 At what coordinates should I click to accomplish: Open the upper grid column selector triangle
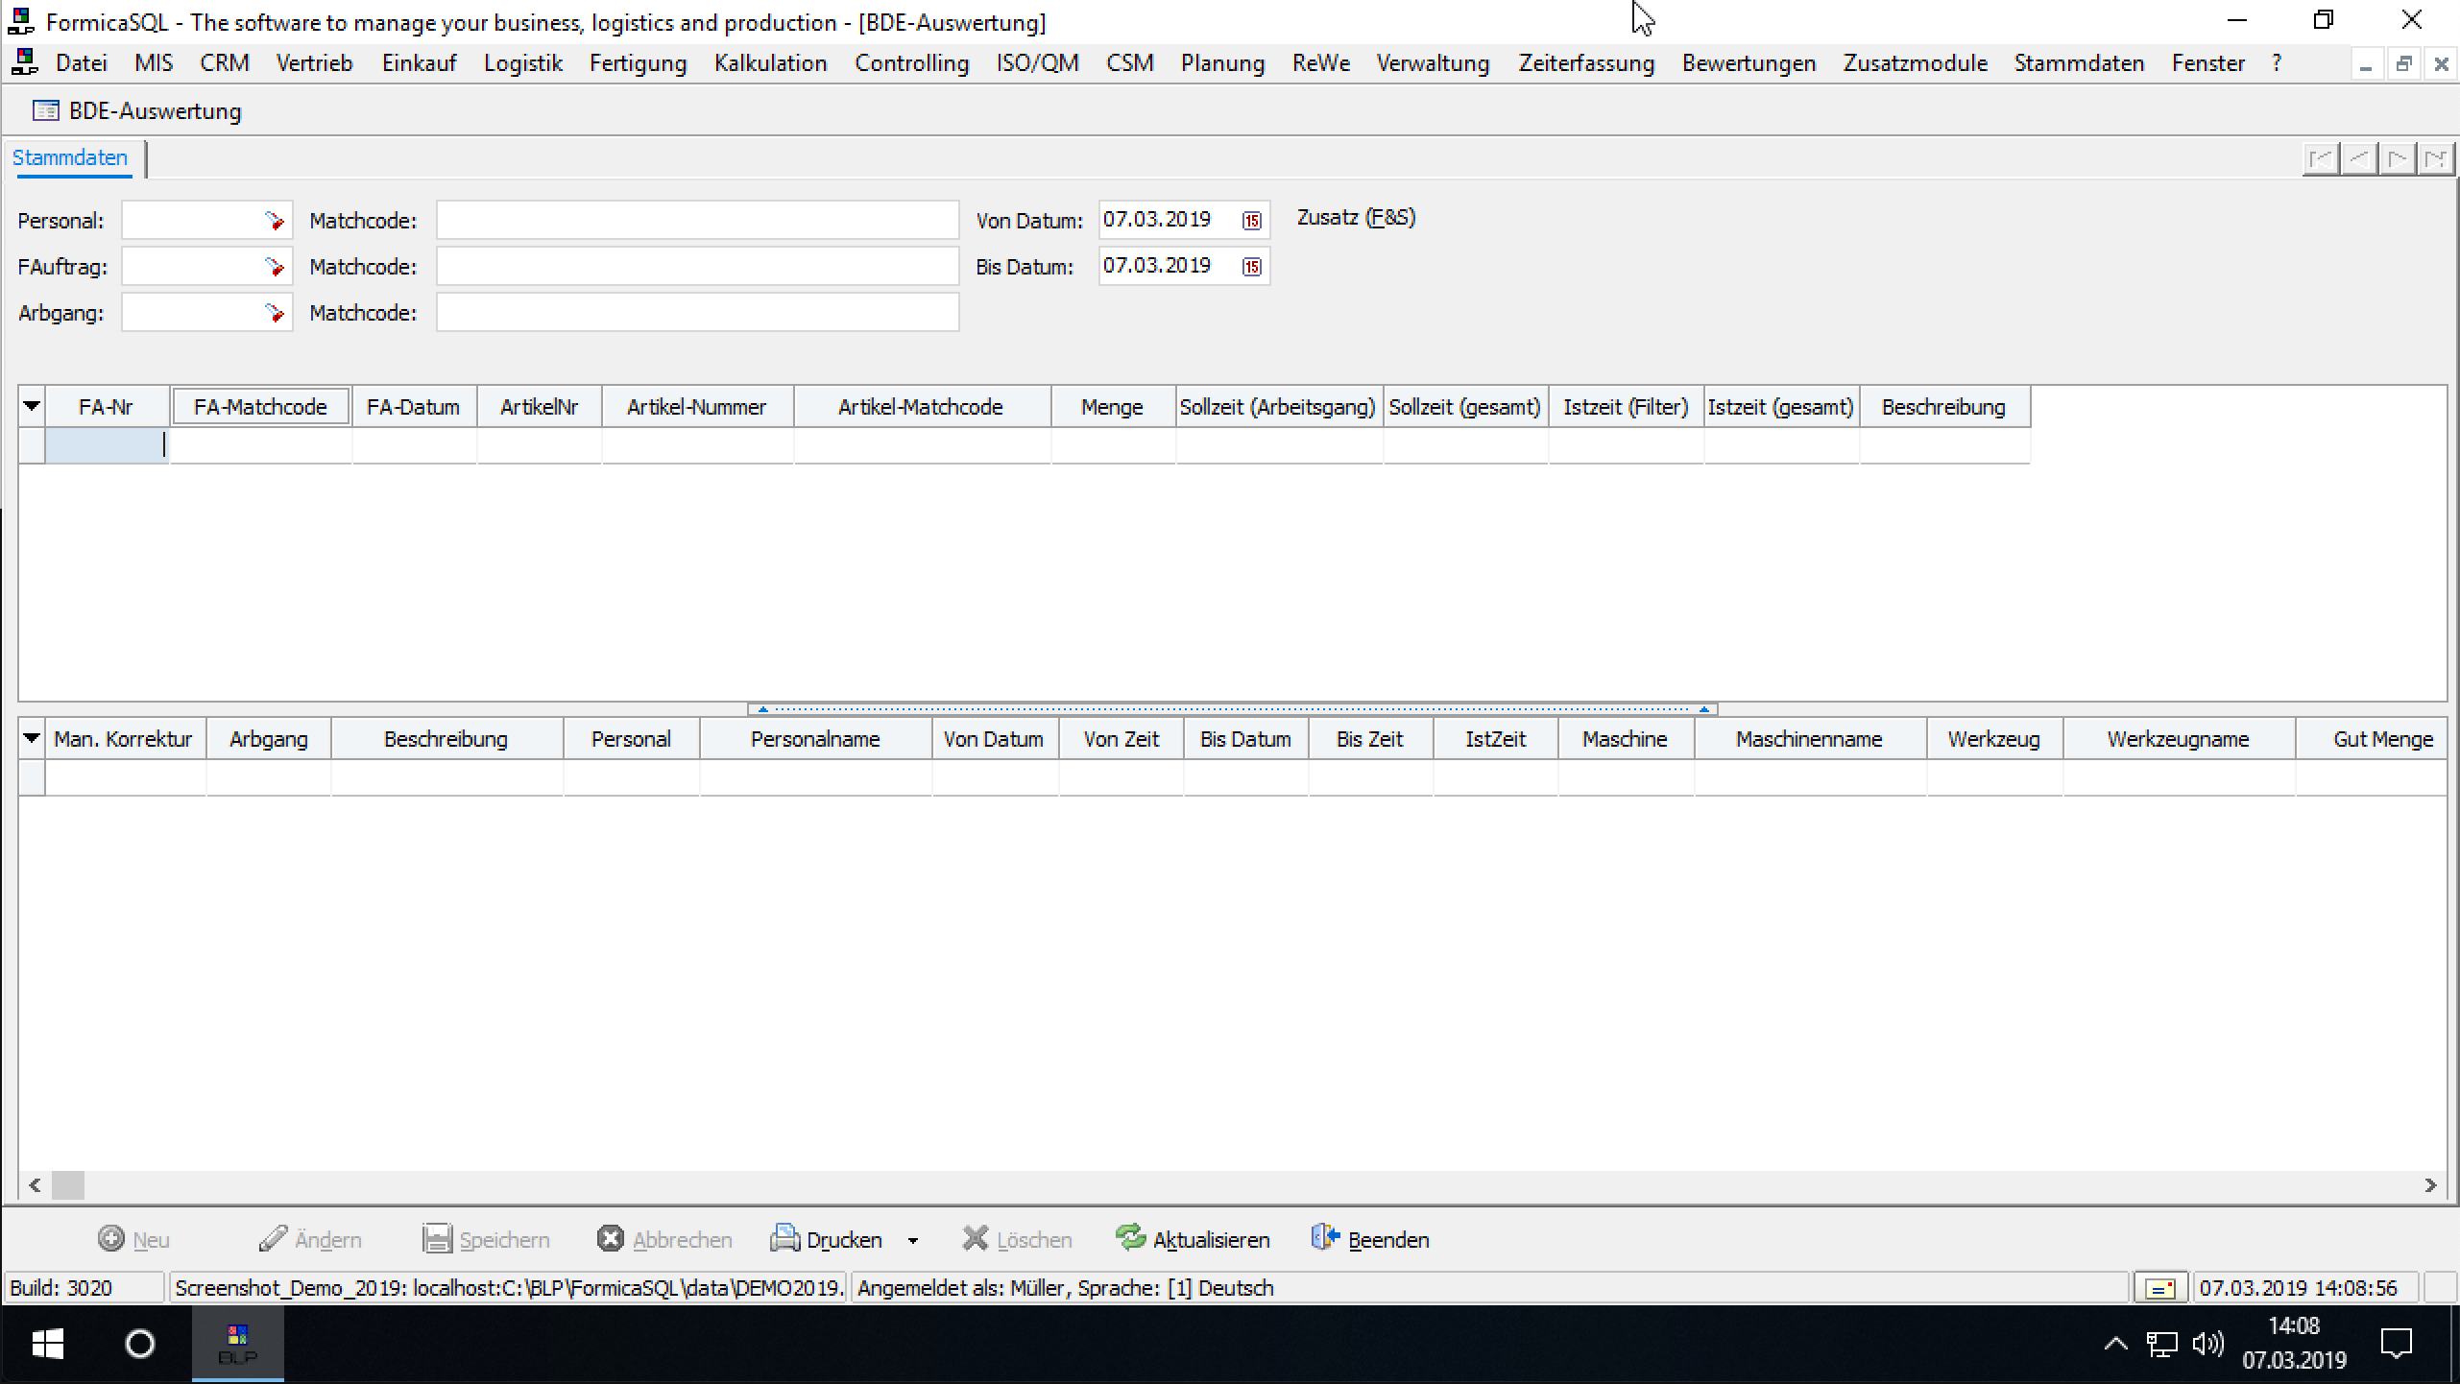(32, 407)
